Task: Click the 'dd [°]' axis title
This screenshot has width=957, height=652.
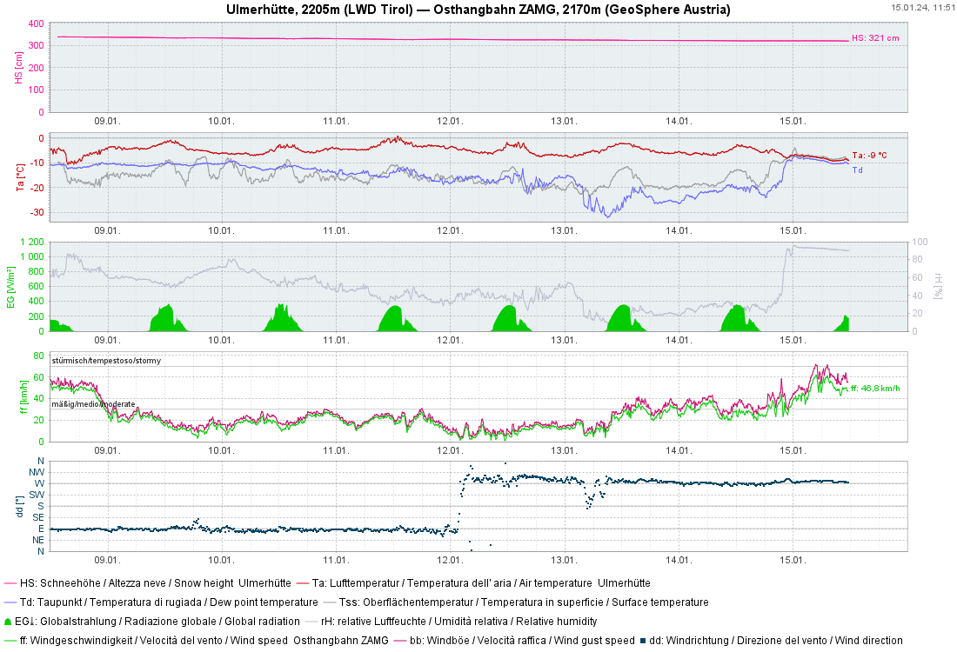Action: click(x=20, y=506)
